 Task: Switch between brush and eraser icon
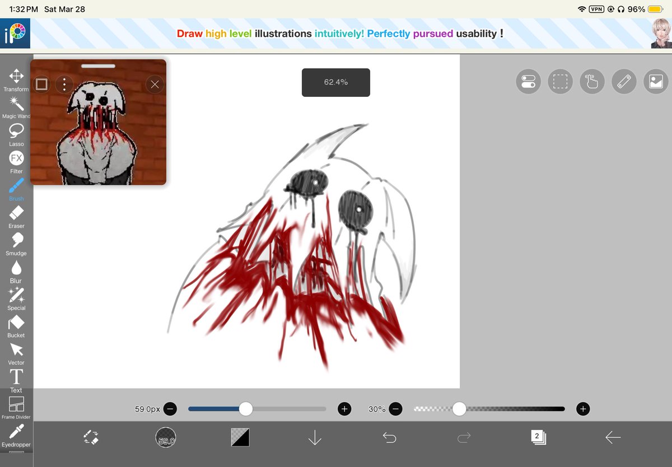tap(91, 437)
